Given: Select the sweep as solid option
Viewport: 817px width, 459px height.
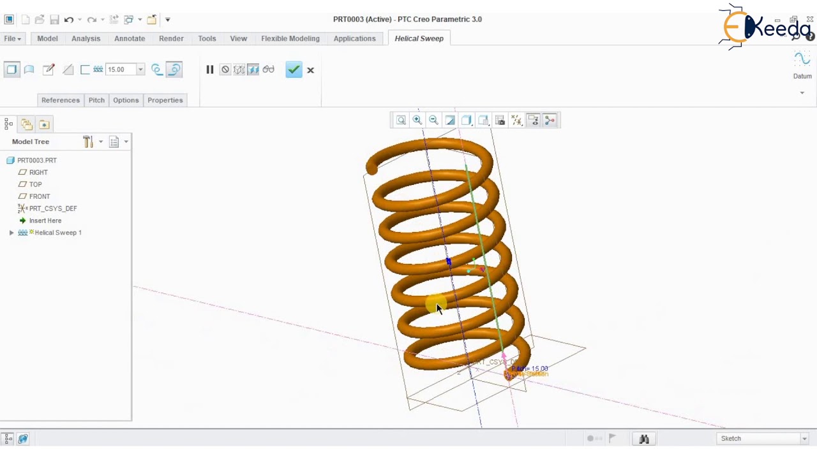Looking at the screenshot, I should click(11, 69).
